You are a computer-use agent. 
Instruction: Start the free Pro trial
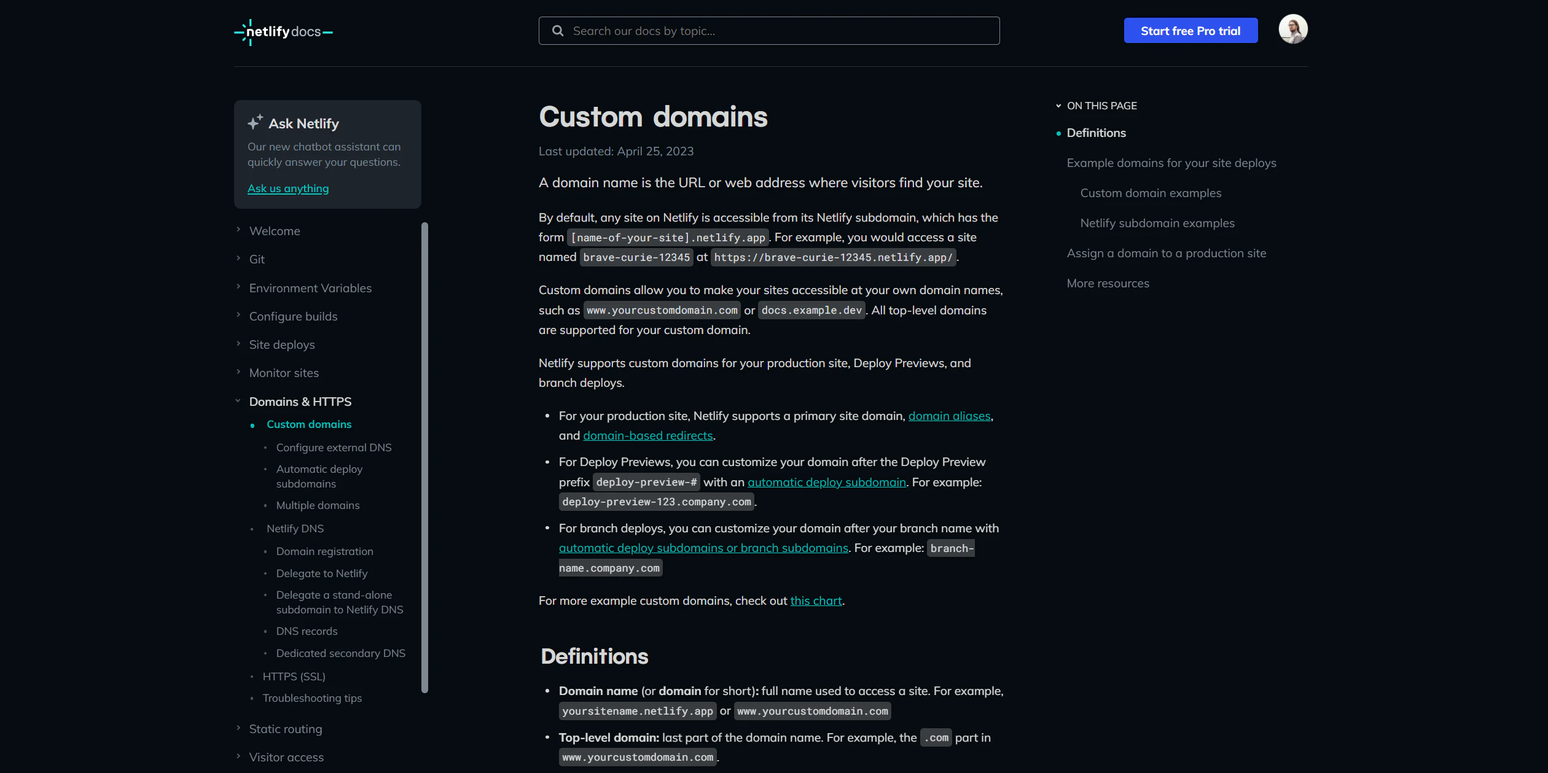[x=1190, y=31]
